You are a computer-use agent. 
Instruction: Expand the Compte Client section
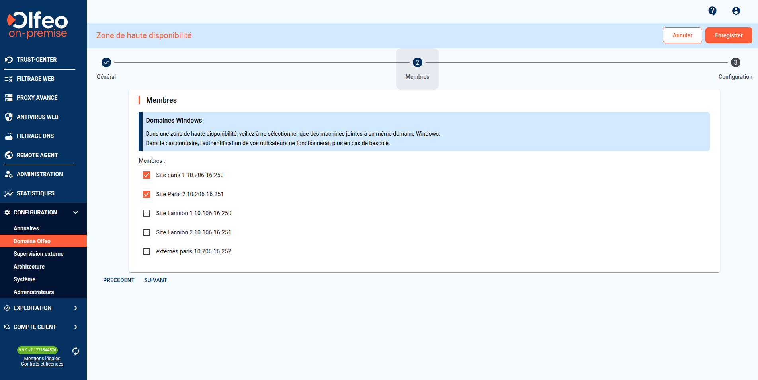pyautogui.click(x=76, y=327)
